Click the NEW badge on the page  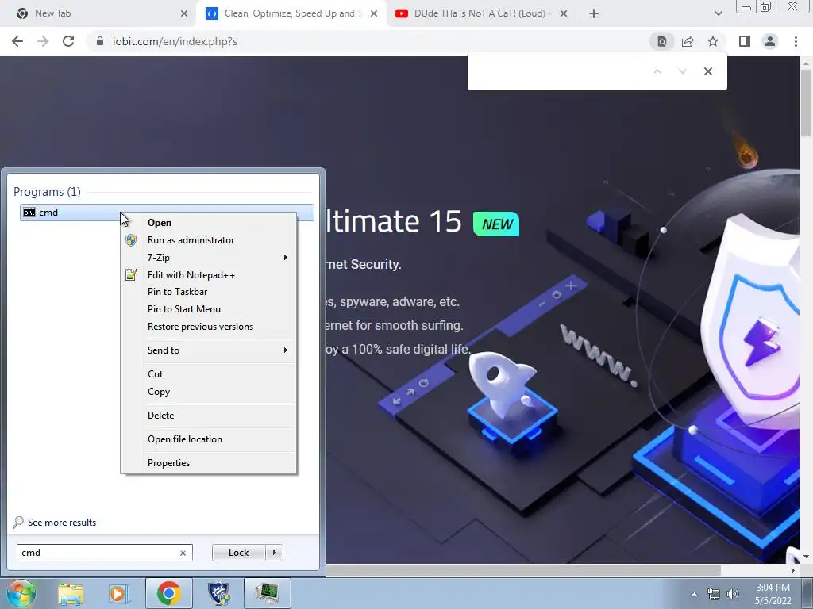[496, 224]
